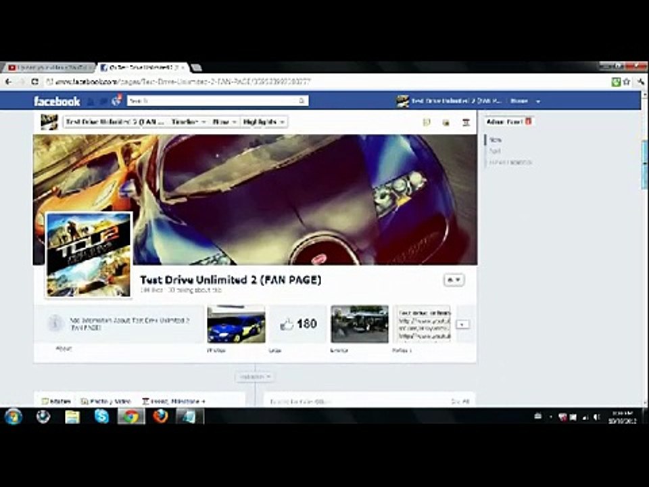Select the Event, Milestone + composer tab
The width and height of the screenshot is (649, 487).
pos(174,401)
